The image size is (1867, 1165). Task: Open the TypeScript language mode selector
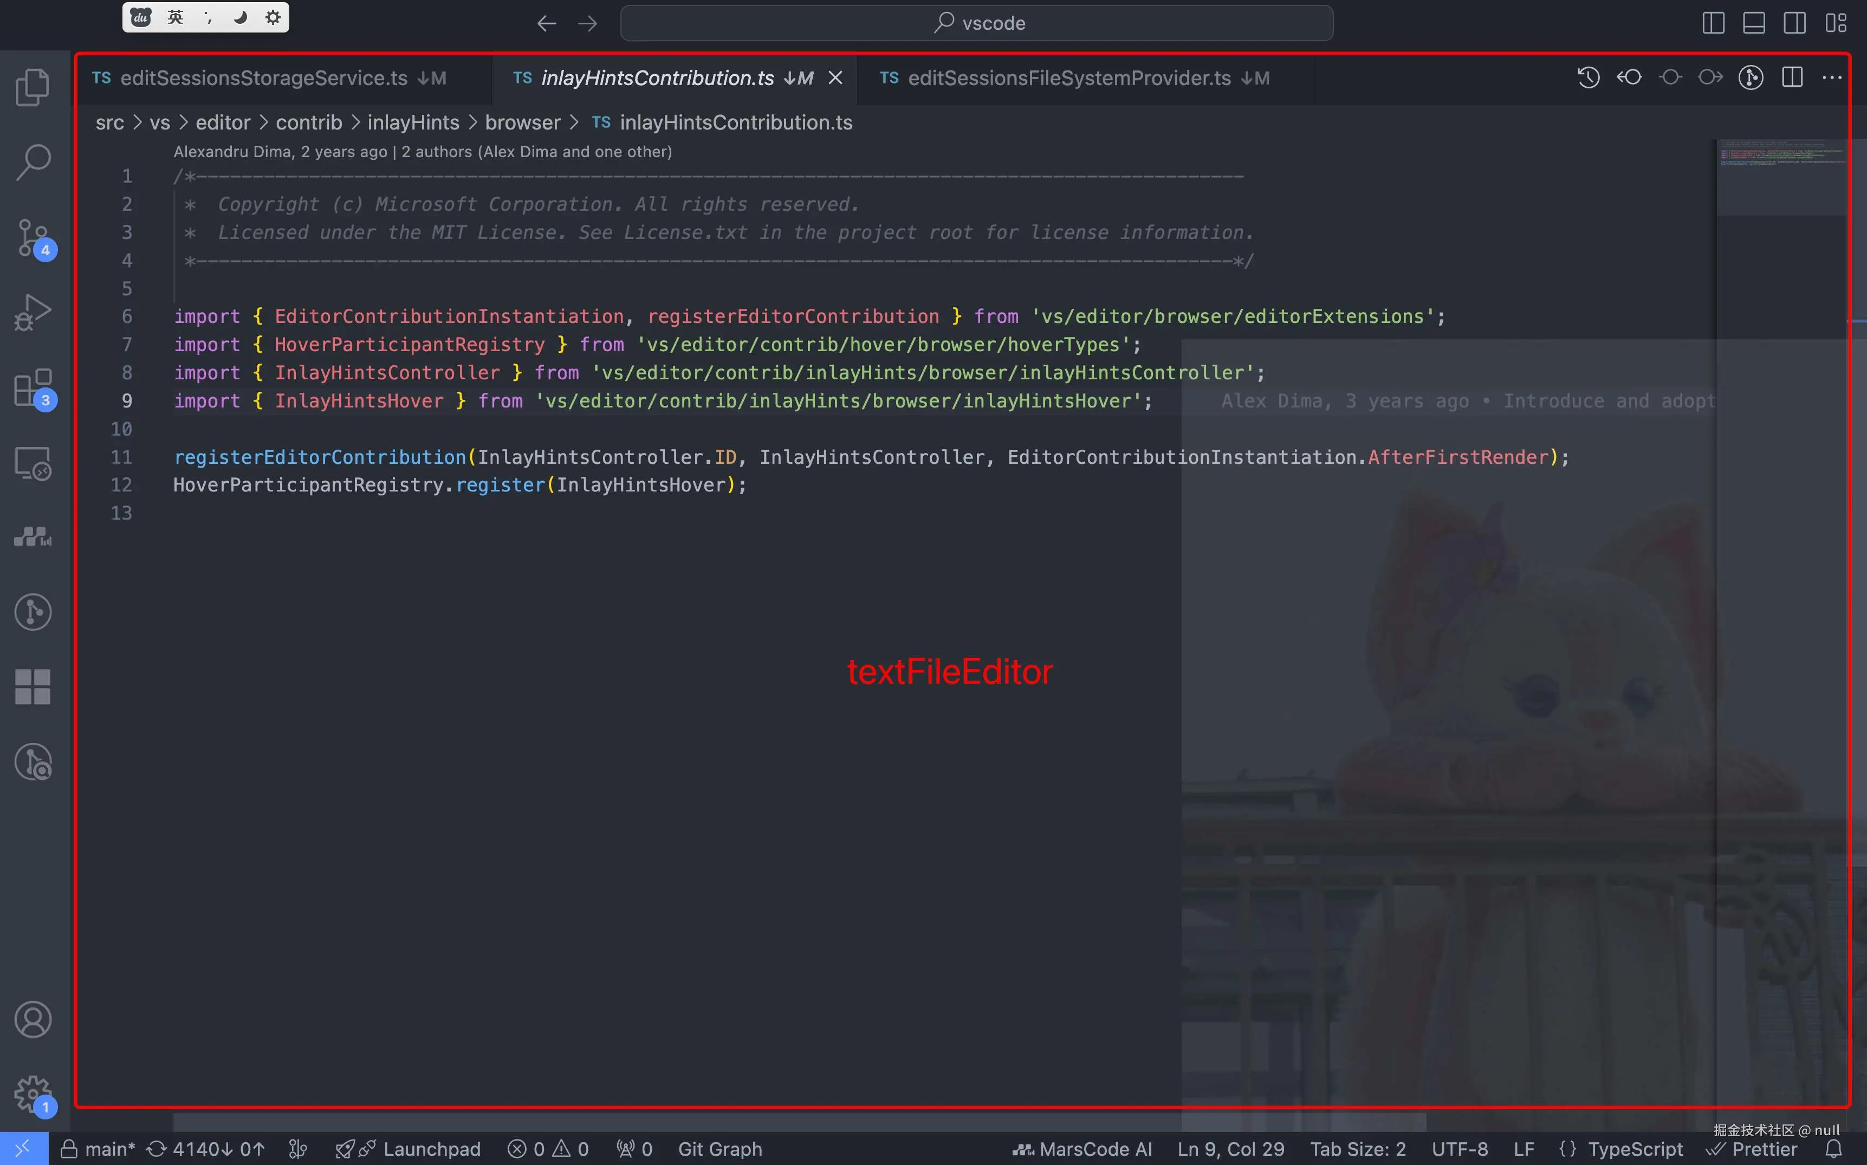pyautogui.click(x=1635, y=1149)
